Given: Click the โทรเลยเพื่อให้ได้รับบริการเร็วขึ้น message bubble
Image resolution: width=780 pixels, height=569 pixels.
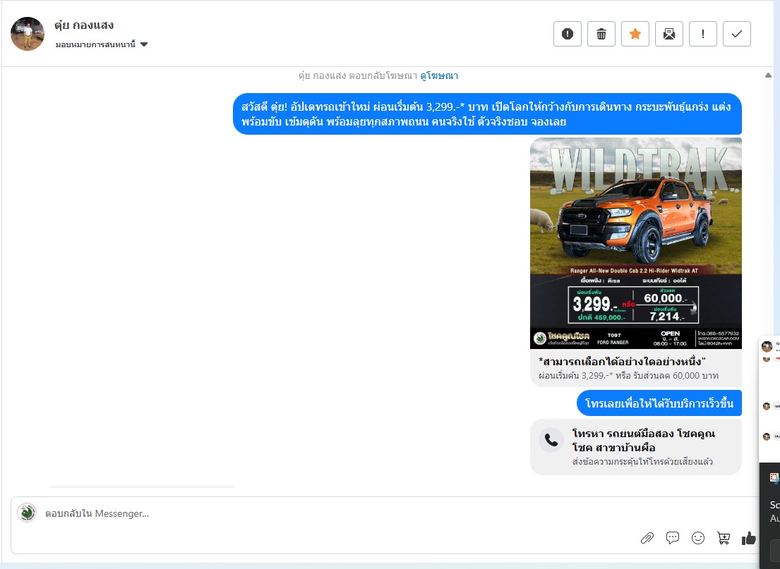Looking at the screenshot, I should coord(659,403).
